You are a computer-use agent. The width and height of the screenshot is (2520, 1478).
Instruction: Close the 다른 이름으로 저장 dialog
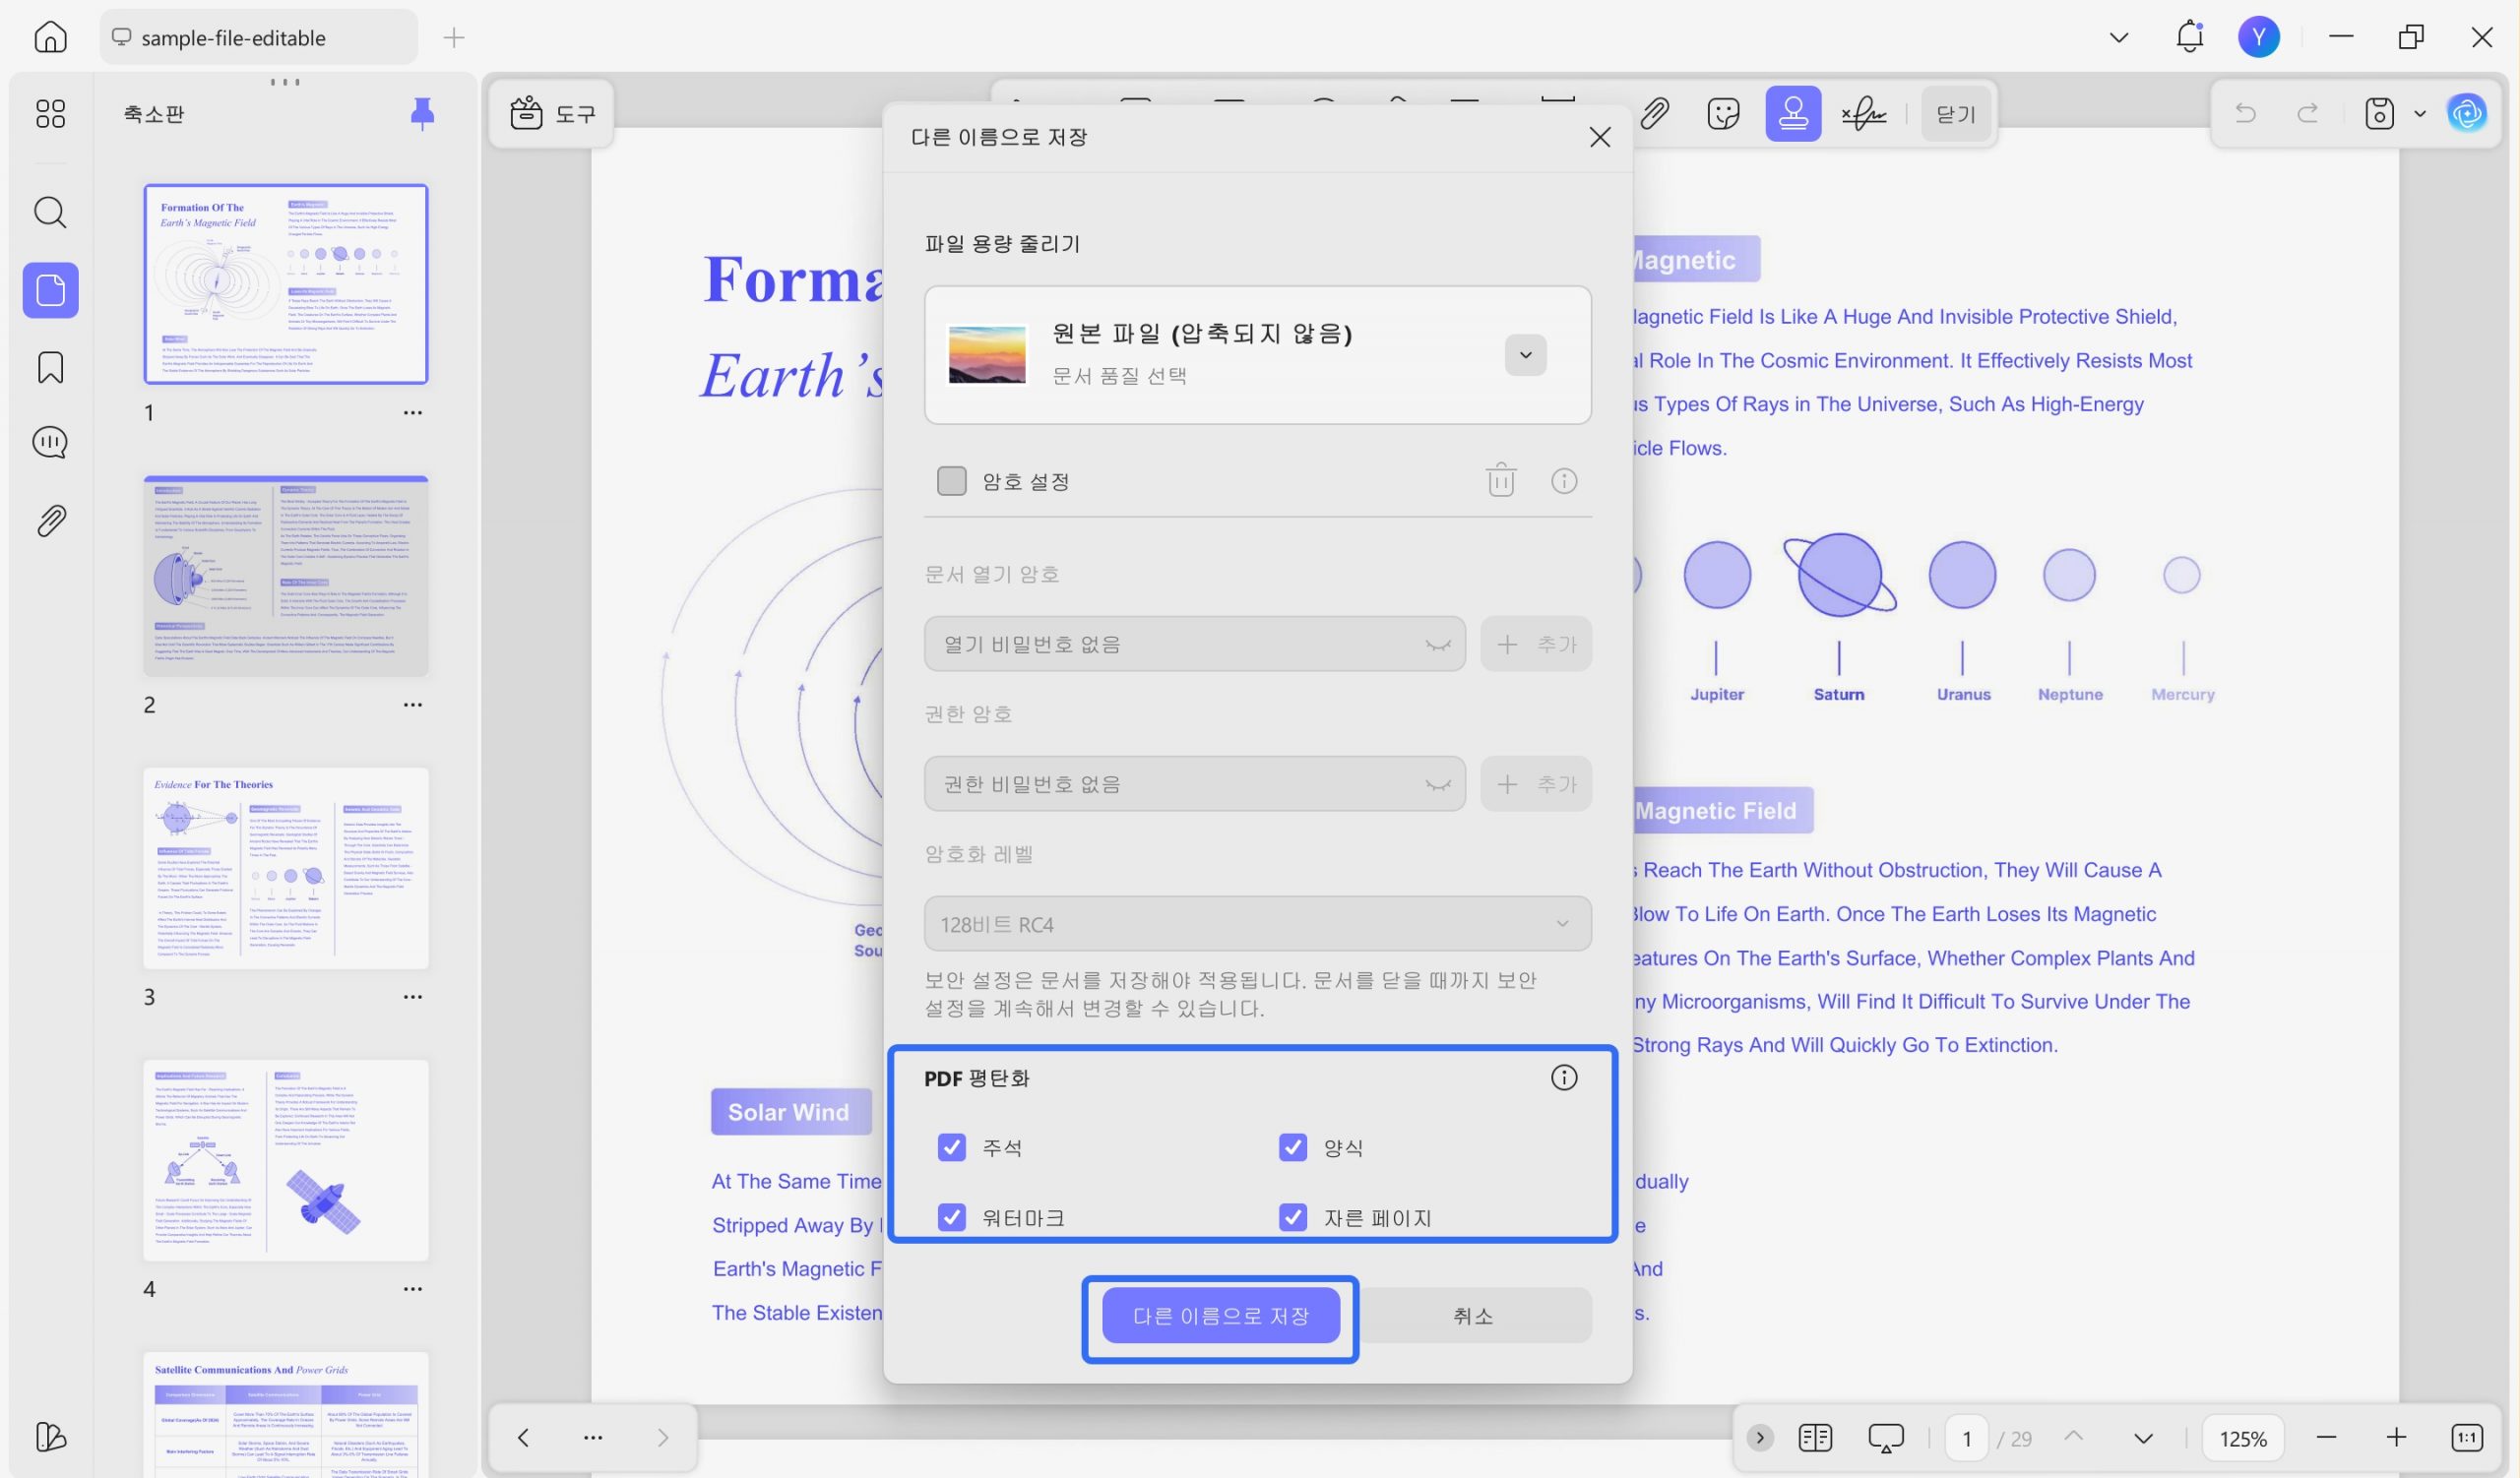pos(1599,137)
